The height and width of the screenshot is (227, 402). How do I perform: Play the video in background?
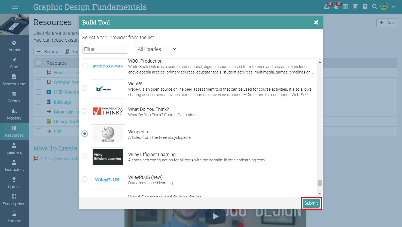tap(216, 217)
